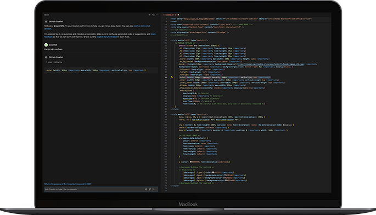Click the header image URL in the editor
The image size is (376, 215).
(271, 64)
